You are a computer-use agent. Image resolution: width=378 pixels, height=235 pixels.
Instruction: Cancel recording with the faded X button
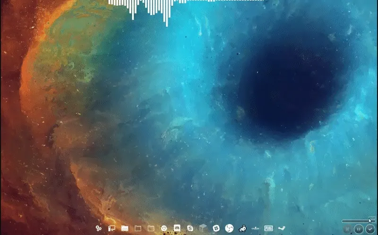tap(347, 229)
